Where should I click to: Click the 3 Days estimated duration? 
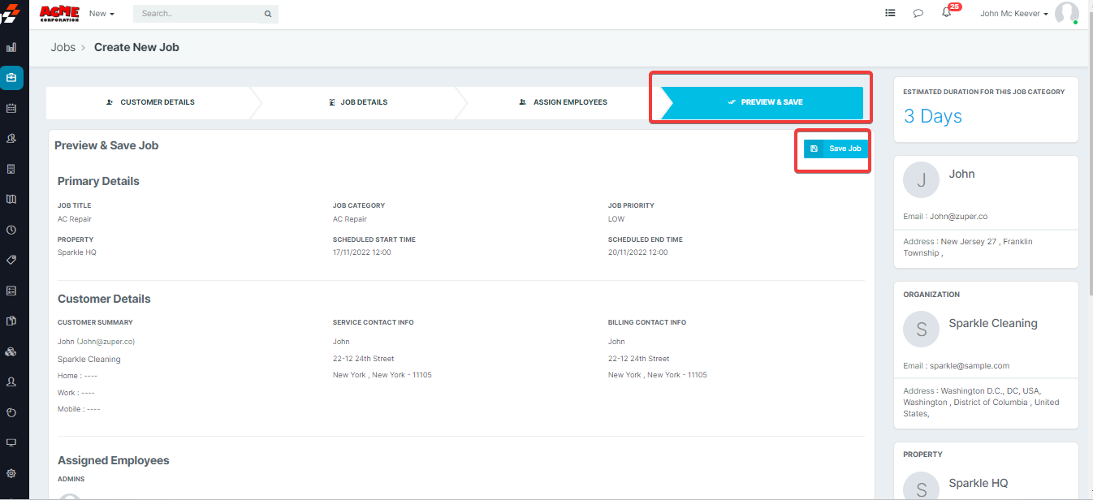pos(932,116)
